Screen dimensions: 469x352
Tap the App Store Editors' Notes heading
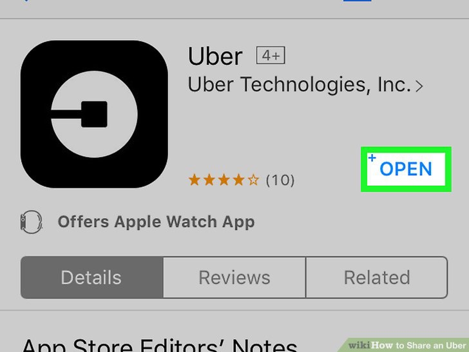click(160, 345)
